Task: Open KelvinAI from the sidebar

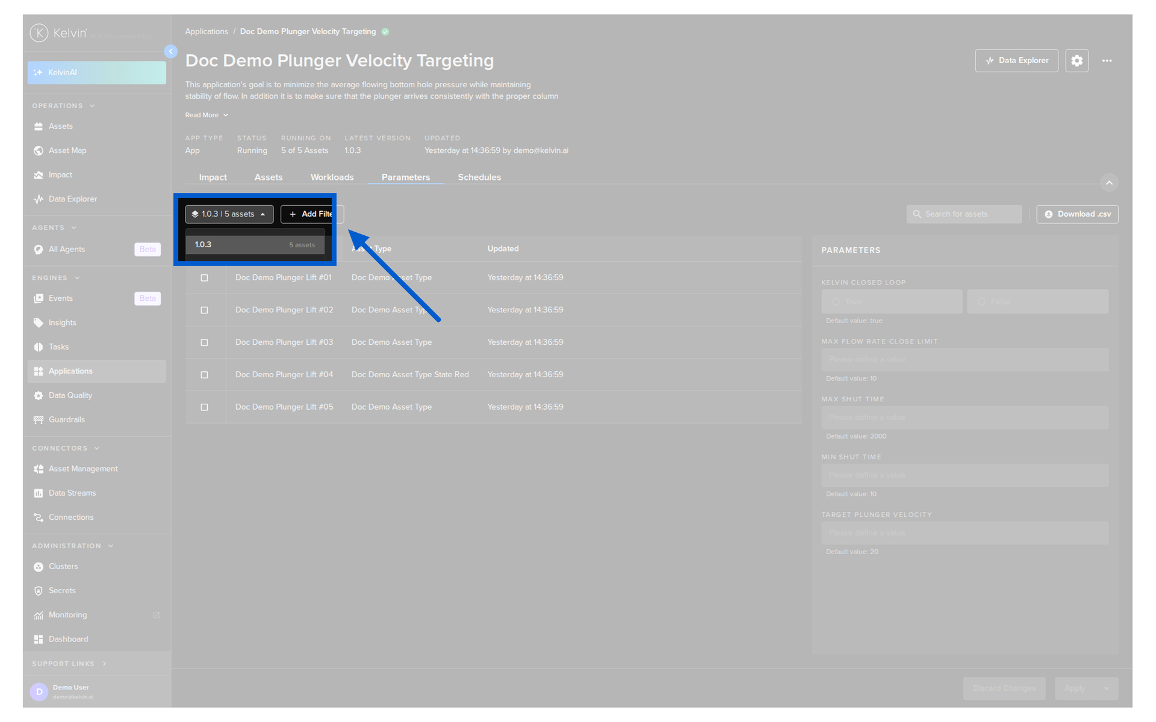Action: 97,73
